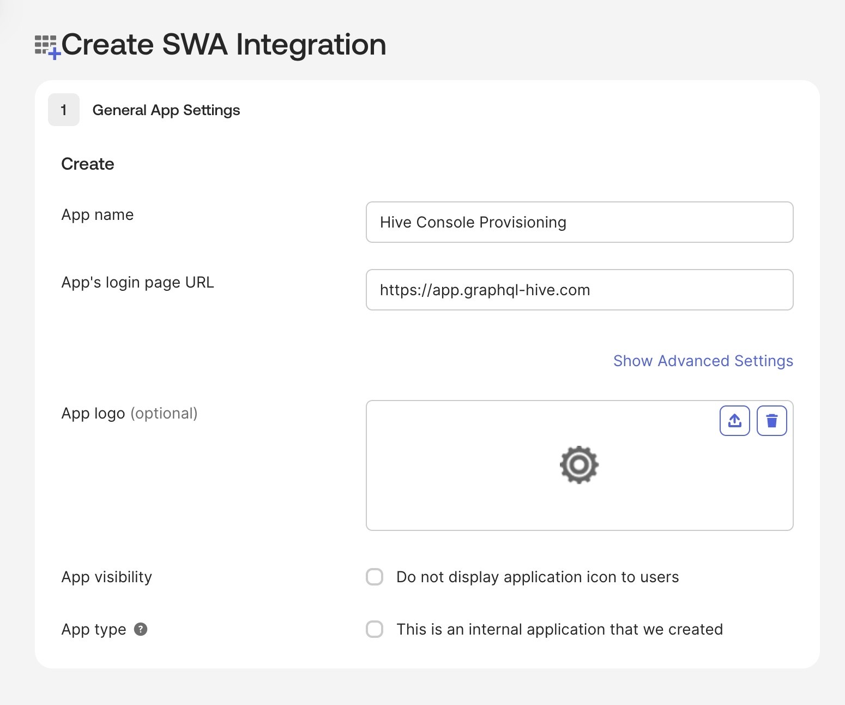The image size is (845, 705).
Task: Click the upload logo icon button
Action: [735, 421]
